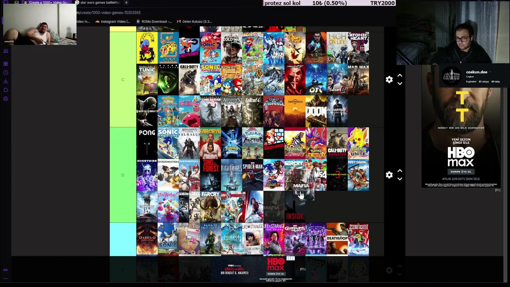Select Deathloop cover
This screenshot has width=510, height=287.
[x=337, y=239]
